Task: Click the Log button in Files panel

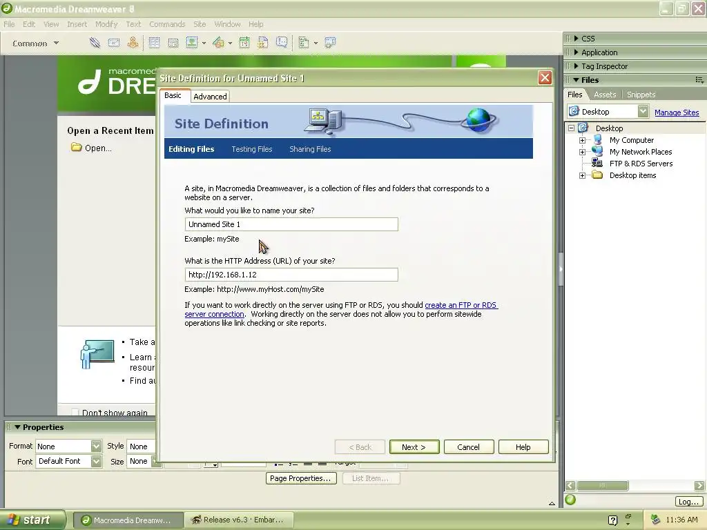Action: coord(688,502)
